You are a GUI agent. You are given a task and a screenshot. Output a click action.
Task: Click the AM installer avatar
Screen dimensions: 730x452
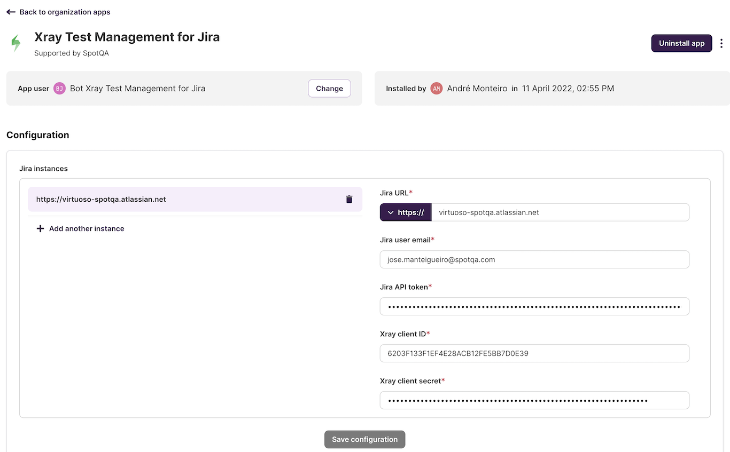(x=437, y=89)
